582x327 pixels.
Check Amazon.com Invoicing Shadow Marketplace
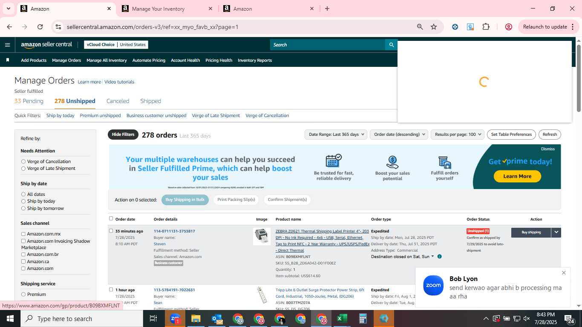23,241
